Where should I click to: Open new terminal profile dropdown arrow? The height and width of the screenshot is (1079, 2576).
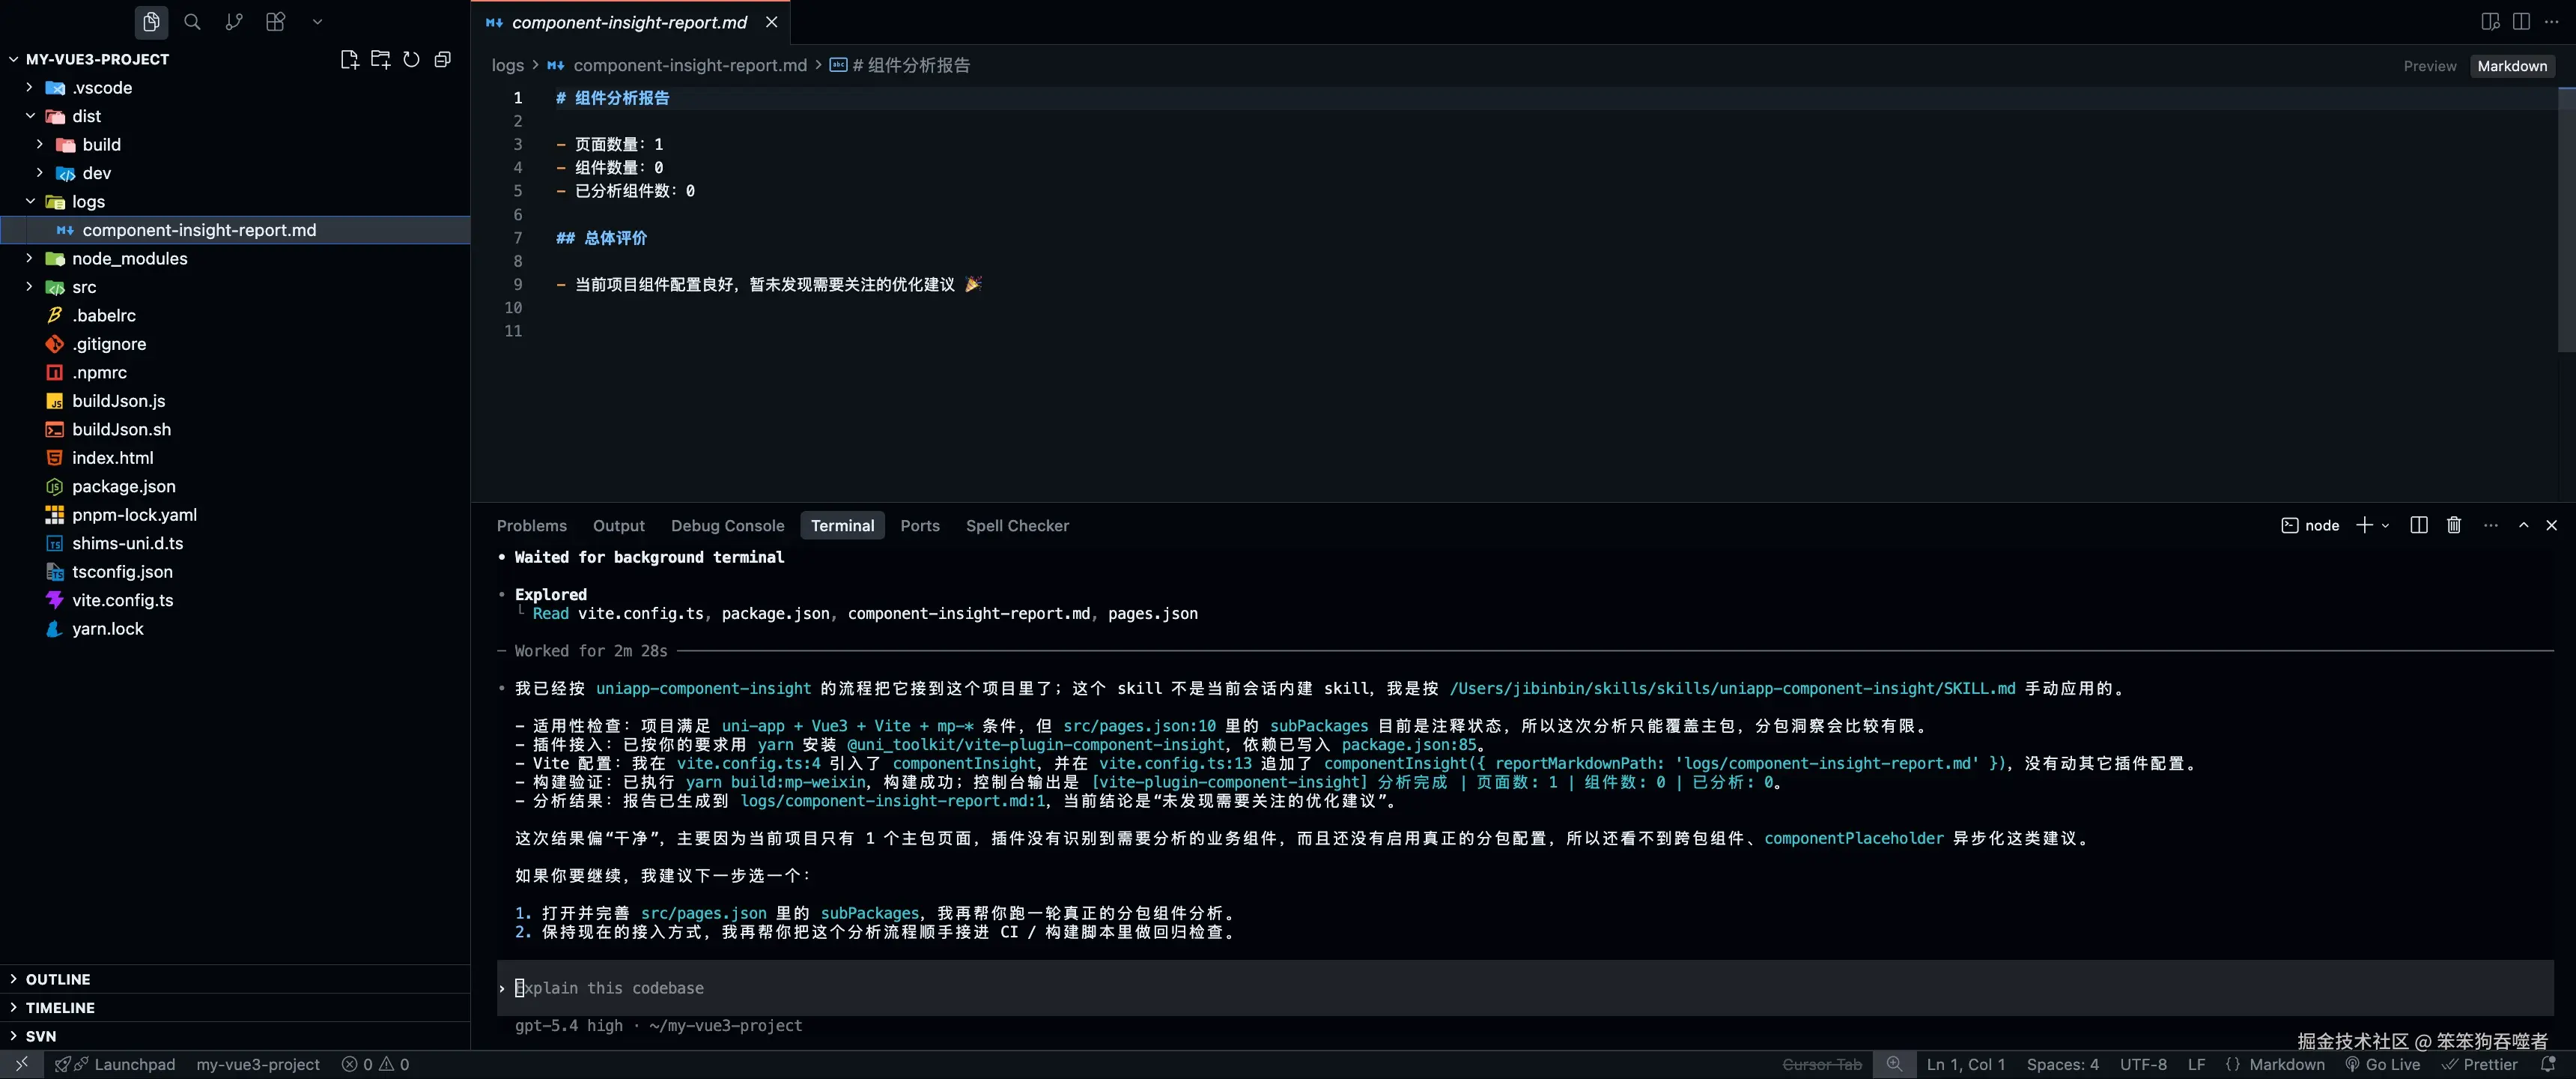2386,525
